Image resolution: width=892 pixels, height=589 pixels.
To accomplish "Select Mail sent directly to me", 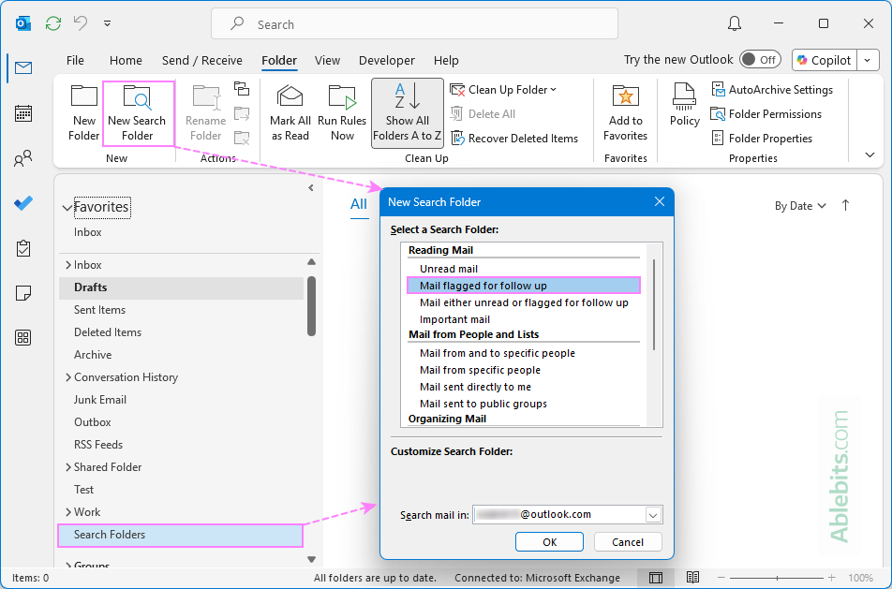I will click(475, 387).
